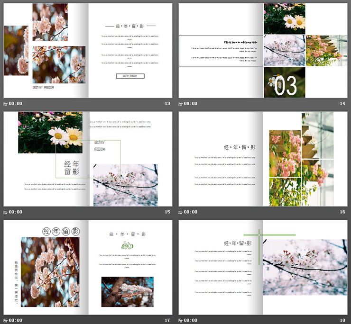This screenshot has width=351, height=324.
Task: Click transition star icon under slide 17
Action: [x=6, y=321]
